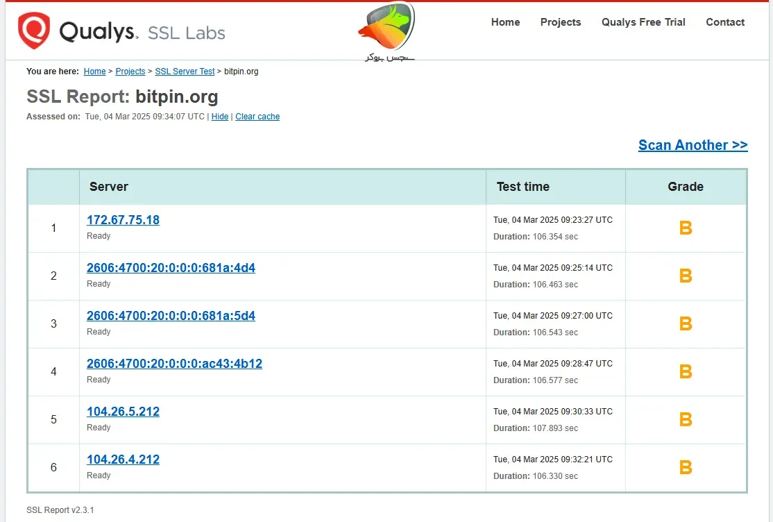
Task: Click duration 106.330 sec
Action: tap(536, 476)
